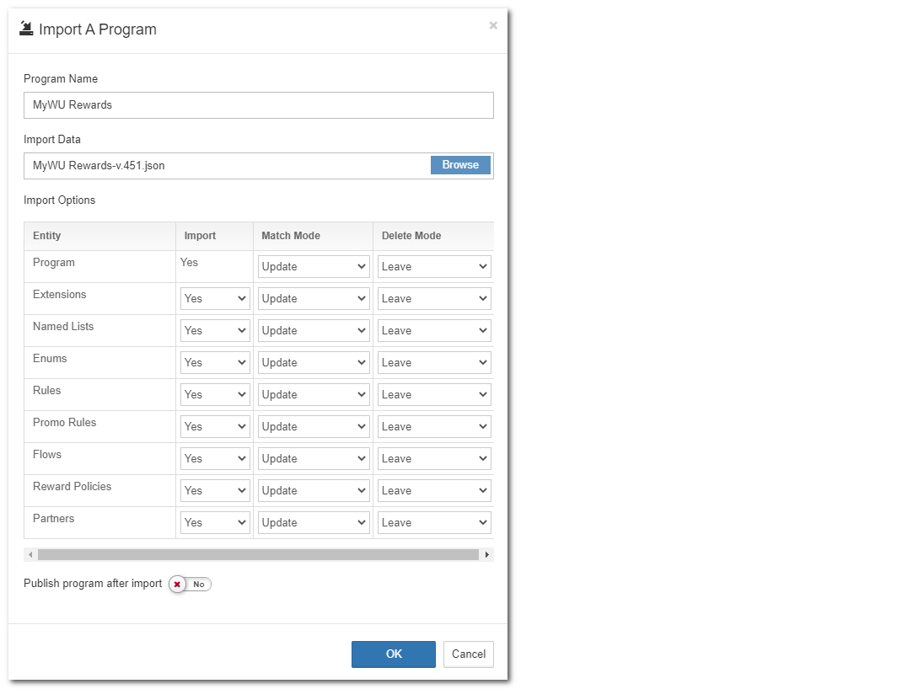The width and height of the screenshot is (913, 689).
Task: Expand the Rules Import dropdown
Action: 215,395
